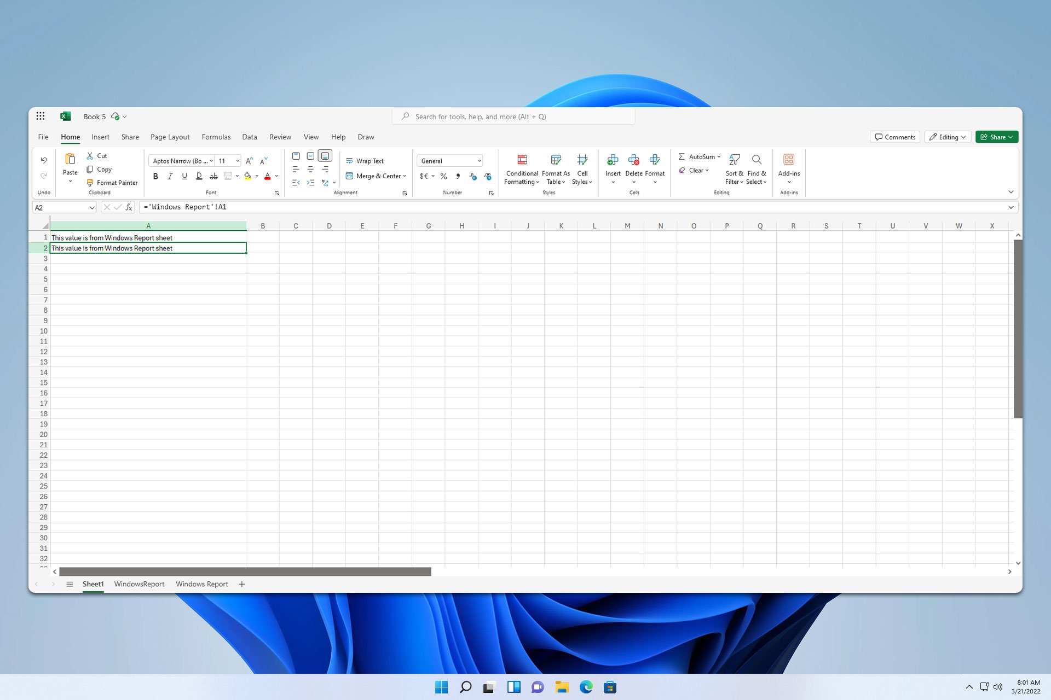This screenshot has width=1051, height=700.
Task: Increase font size with A-up icon
Action: coord(249,161)
